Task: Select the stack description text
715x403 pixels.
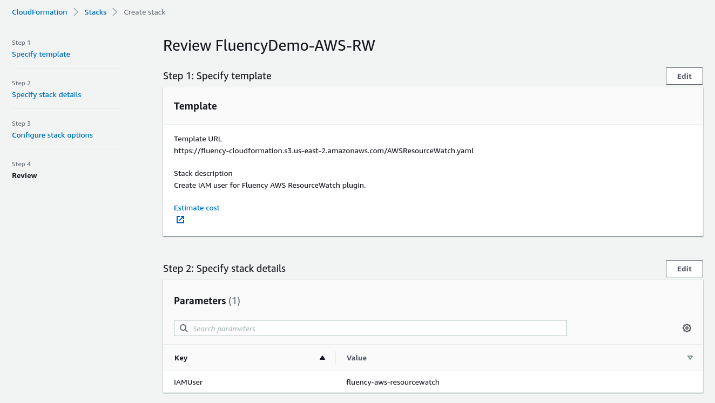Action: tap(269, 185)
